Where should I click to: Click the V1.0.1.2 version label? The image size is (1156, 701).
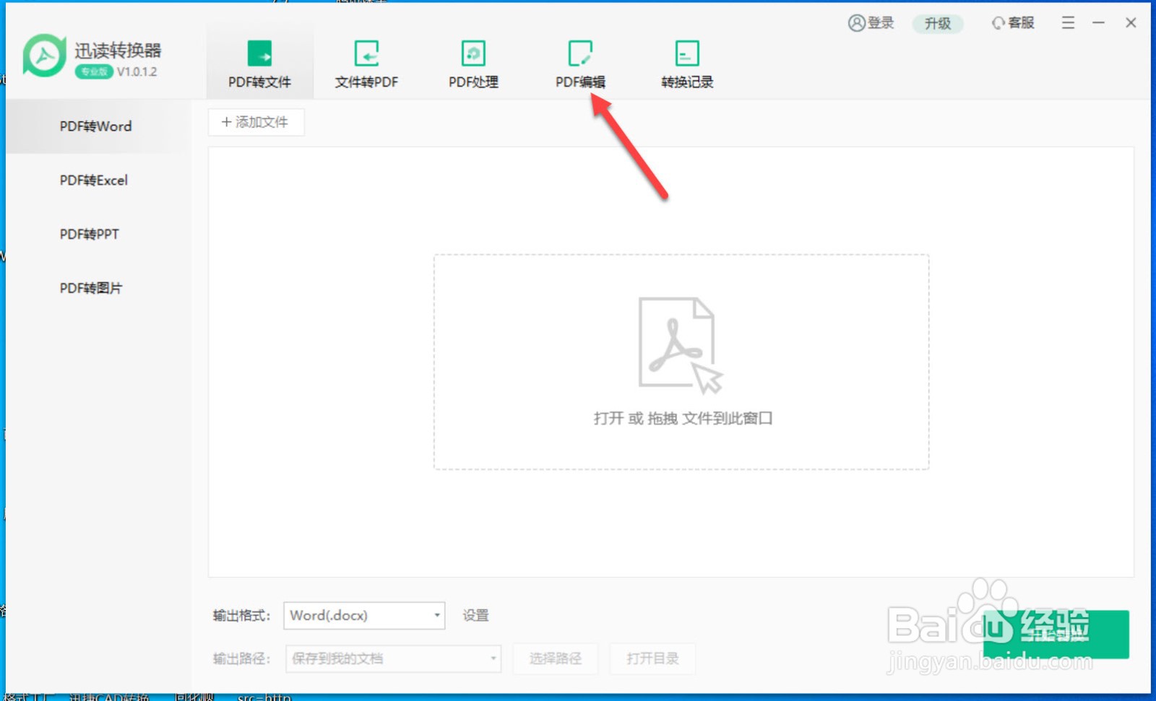pyautogui.click(x=137, y=71)
